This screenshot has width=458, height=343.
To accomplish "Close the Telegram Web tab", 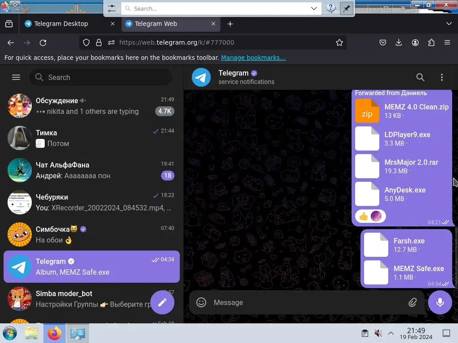I will coord(213,24).
